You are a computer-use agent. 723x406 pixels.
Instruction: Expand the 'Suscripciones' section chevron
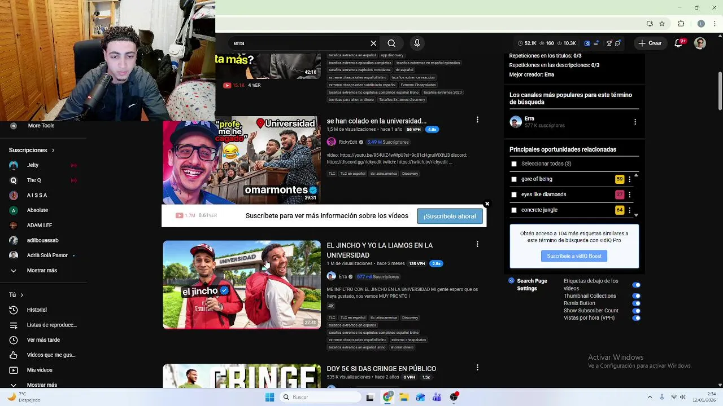pyautogui.click(x=53, y=151)
